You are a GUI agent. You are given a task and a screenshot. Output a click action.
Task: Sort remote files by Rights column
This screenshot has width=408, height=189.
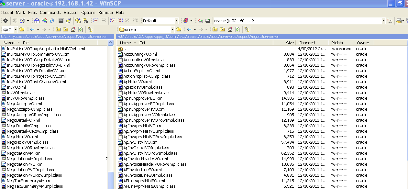[341, 43]
